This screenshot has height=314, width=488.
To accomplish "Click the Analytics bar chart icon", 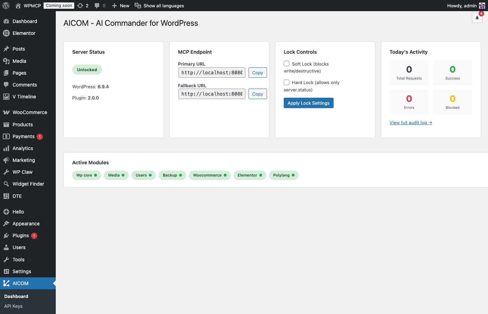I will click(6, 148).
